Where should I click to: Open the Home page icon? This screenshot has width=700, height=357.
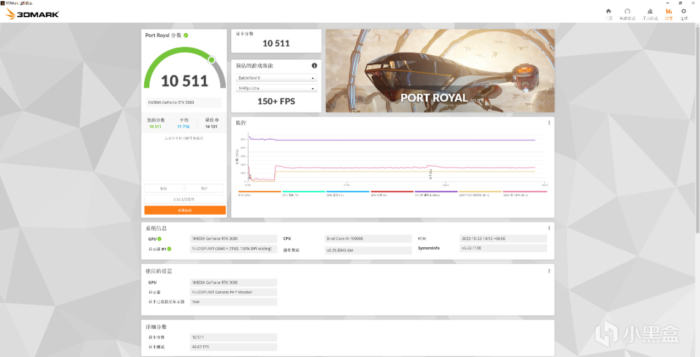pyautogui.click(x=609, y=11)
